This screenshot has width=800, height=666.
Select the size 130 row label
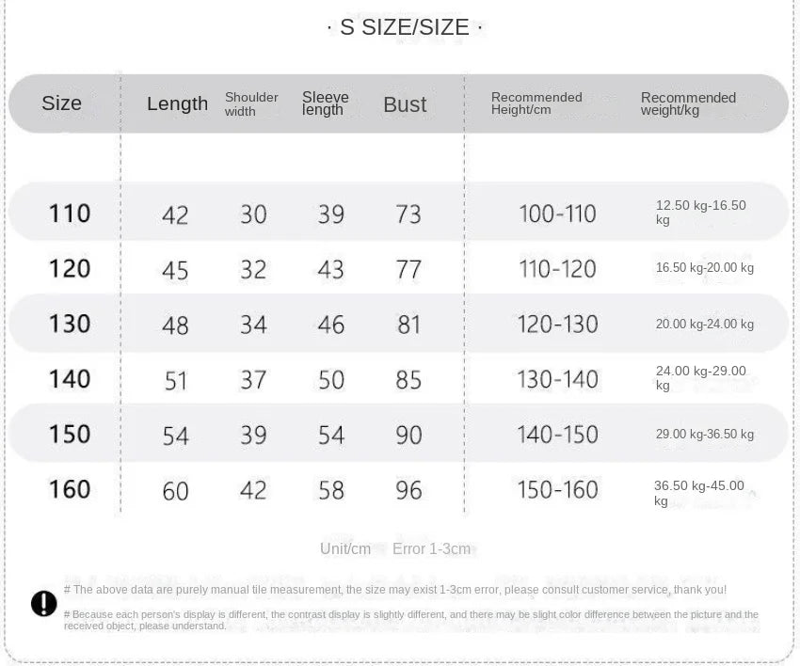70,324
